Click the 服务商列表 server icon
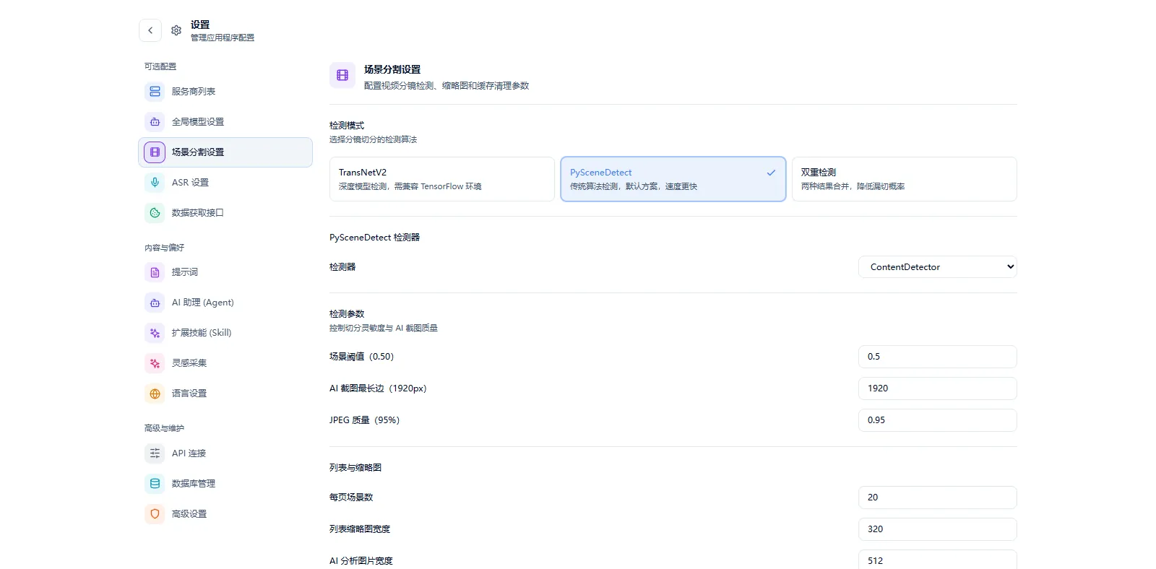This screenshot has height=569, width=1156. [x=155, y=92]
